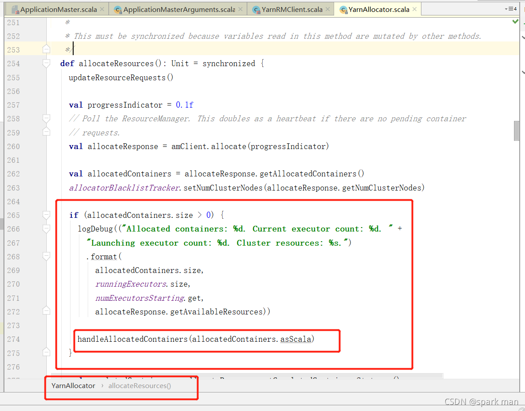Click the vertical scrollbar thumb
Image resolution: width=525 pixels, height=411 pixels.
517,131
